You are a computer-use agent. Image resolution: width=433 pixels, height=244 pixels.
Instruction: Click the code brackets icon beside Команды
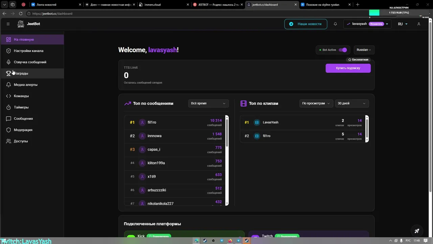(x=8, y=96)
